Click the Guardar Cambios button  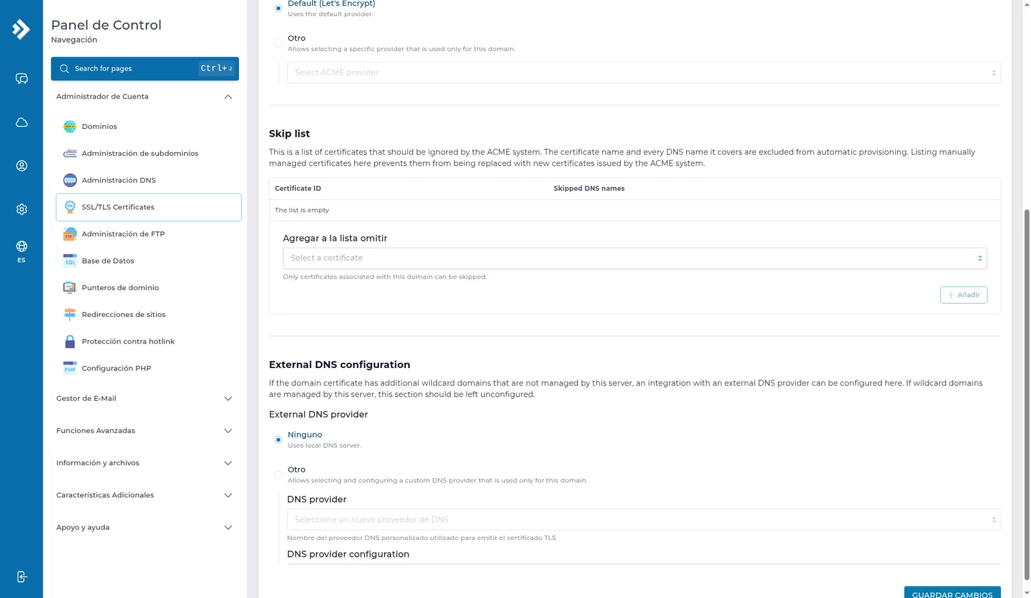[952, 592]
